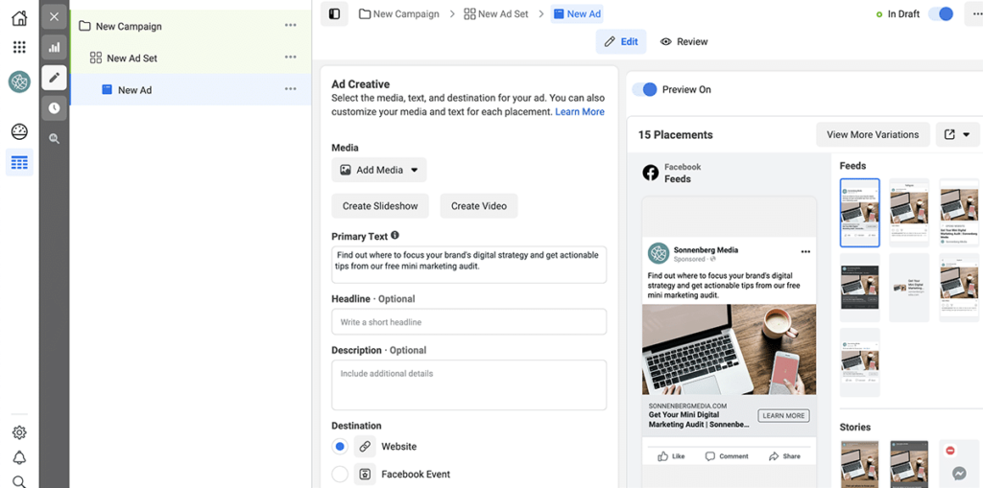Open the clock history icon
The width and height of the screenshot is (983, 488).
tap(54, 107)
